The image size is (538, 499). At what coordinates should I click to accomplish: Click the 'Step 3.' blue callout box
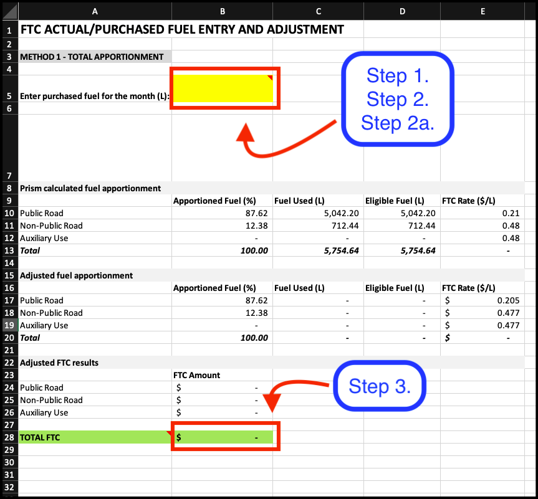pos(379,386)
